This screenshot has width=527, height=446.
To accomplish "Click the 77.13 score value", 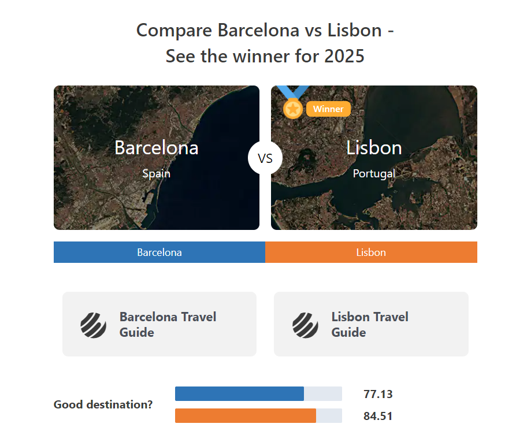I will pyautogui.click(x=378, y=394).
